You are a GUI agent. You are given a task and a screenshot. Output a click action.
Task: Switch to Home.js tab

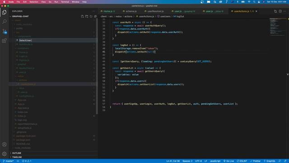click(108, 11)
